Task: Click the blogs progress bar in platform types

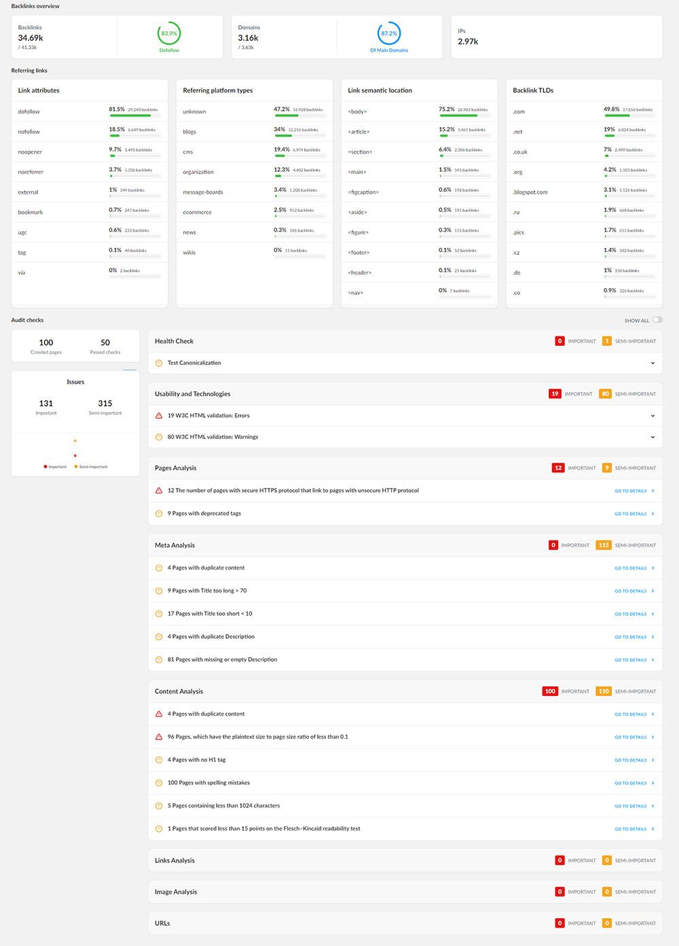Action: 300,136
